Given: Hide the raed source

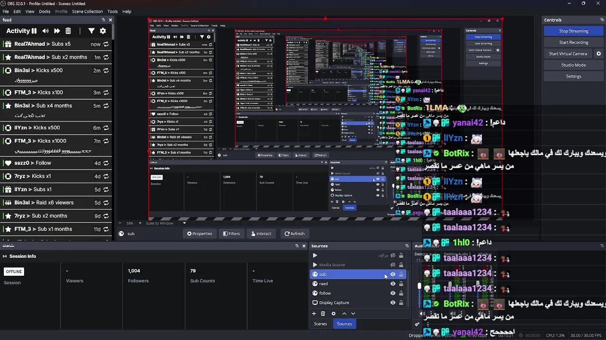Looking at the screenshot, I should point(393,284).
